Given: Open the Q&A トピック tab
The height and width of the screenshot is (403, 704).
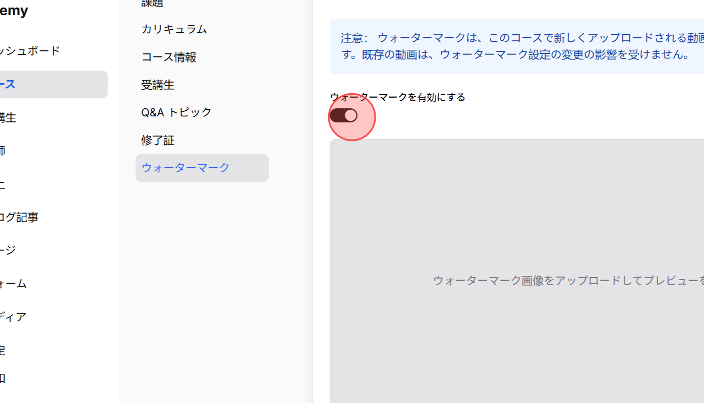Looking at the screenshot, I should pos(176,112).
